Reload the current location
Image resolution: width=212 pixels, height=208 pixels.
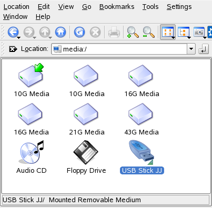(x=79, y=32)
